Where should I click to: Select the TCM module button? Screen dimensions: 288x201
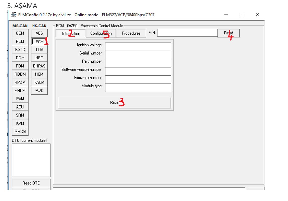pos(39,50)
